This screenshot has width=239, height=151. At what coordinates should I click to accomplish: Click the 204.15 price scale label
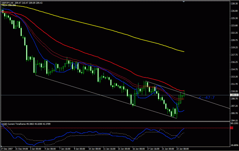(x=234, y=120)
